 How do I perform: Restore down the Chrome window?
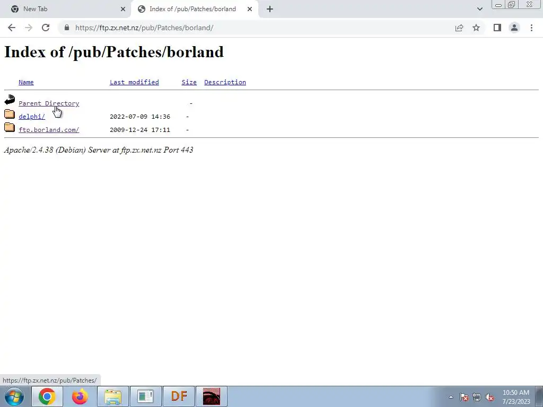(x=511, y=5)
